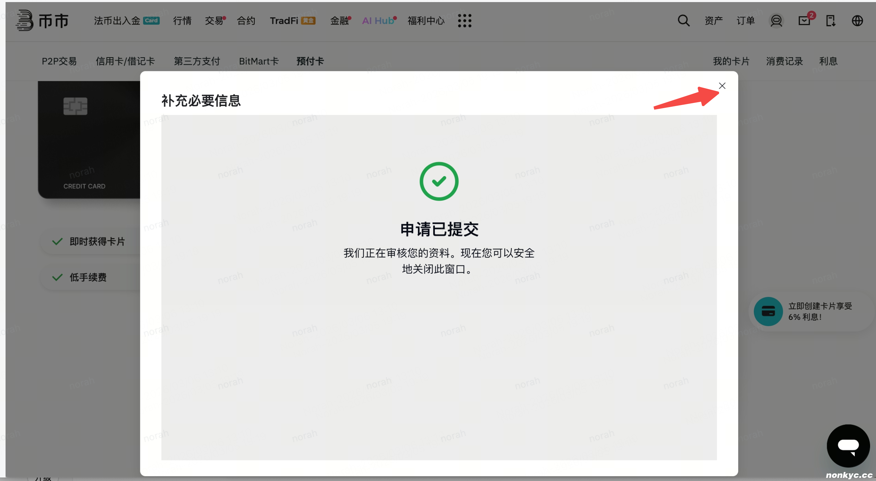Click the green success checkmark circle
Image resolution: width=876 pixels, height=481 pixels.
coord(439,181)
